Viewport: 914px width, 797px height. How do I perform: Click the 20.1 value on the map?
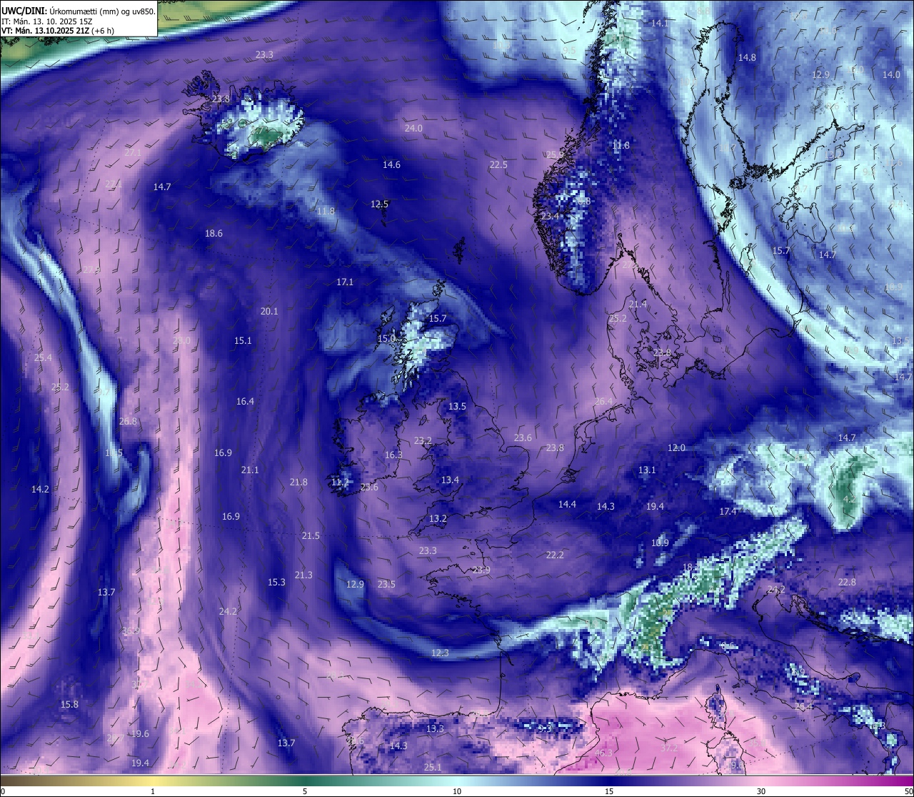tap(269, 311)
